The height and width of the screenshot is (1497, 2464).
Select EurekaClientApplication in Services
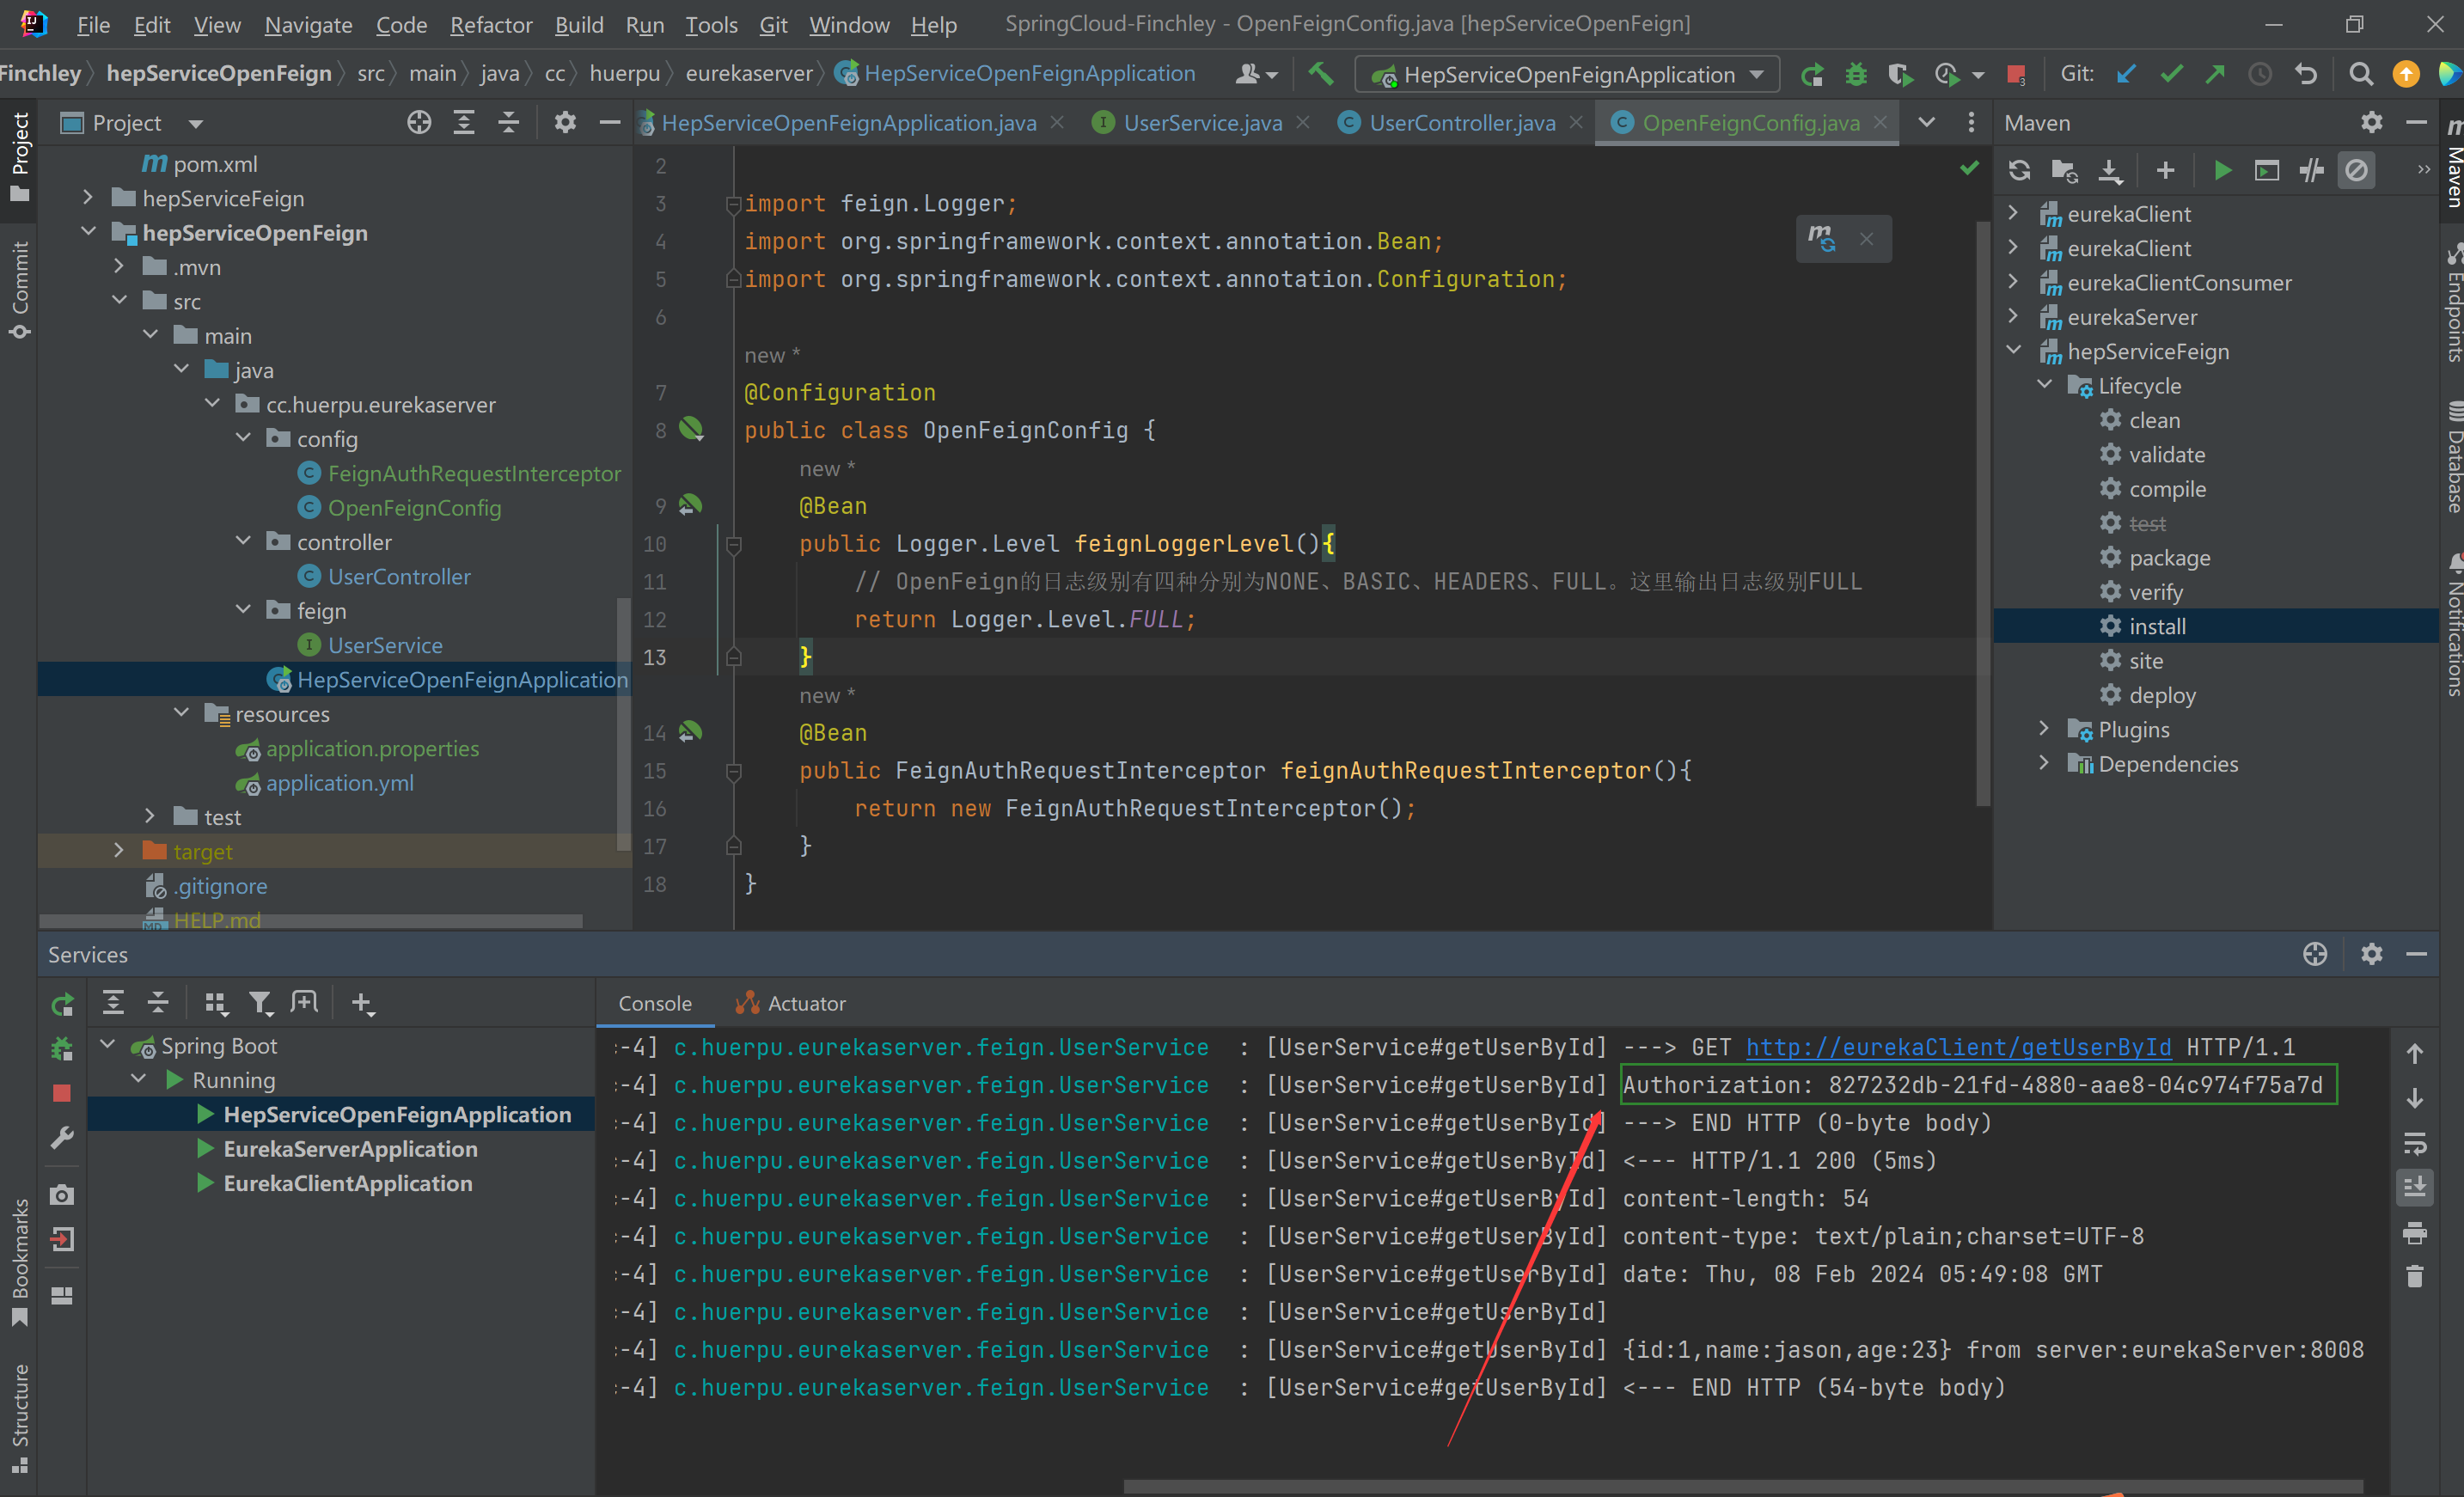click(348, 1183)
